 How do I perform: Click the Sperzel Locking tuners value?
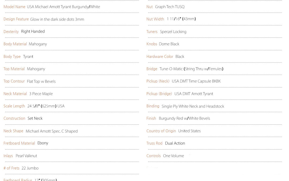[173, 32]
